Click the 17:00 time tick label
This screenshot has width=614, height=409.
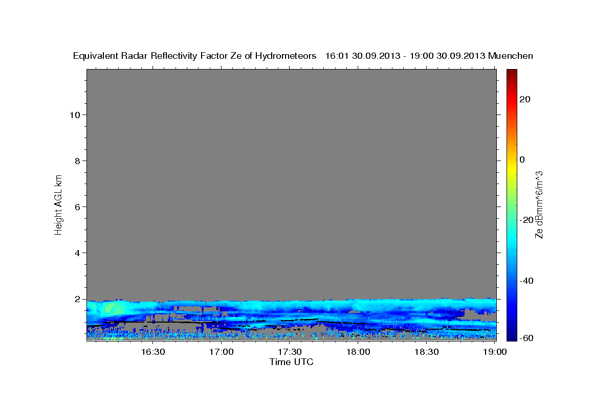point(222,352)
